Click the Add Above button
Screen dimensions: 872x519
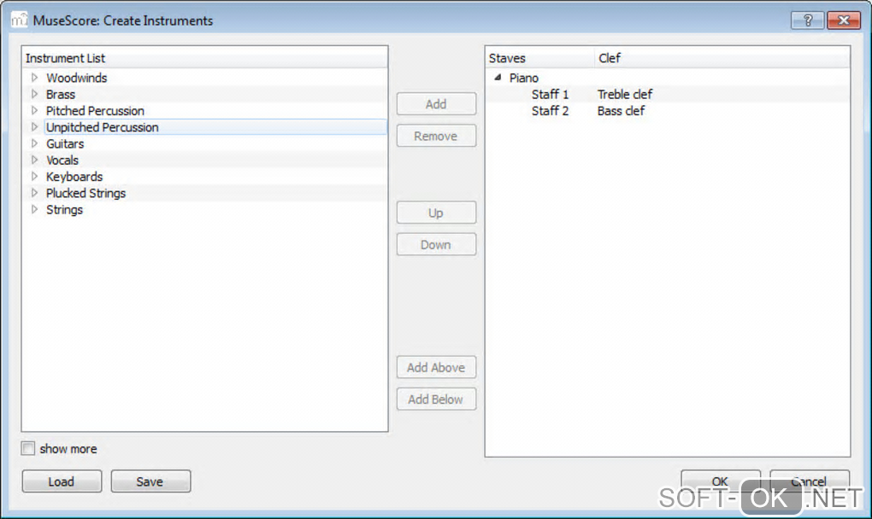point(436,367)
